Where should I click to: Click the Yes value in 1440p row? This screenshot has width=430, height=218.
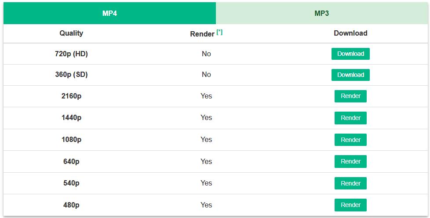206,118
